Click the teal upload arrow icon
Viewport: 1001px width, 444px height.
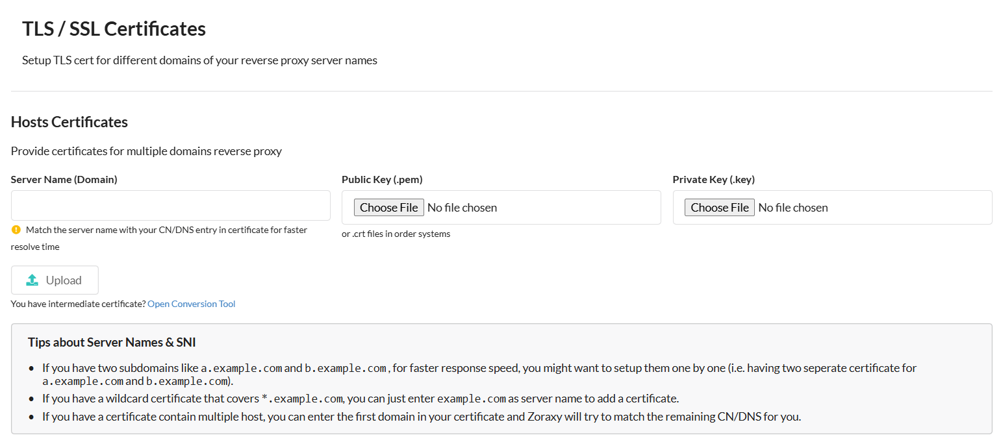coord(32,280)
